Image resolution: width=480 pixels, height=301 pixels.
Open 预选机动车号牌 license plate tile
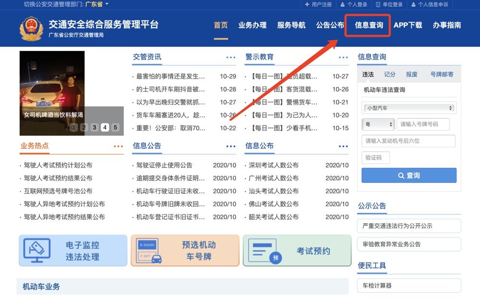185,251
